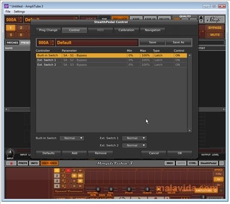230x204 pixels.
Task: Step the dialog 000A preset number arrows
Action: coord(53,42)
